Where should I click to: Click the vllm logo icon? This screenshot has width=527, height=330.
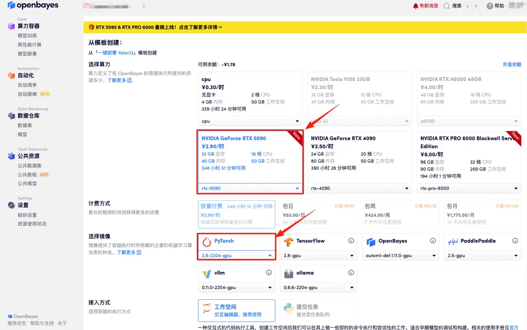207,273
